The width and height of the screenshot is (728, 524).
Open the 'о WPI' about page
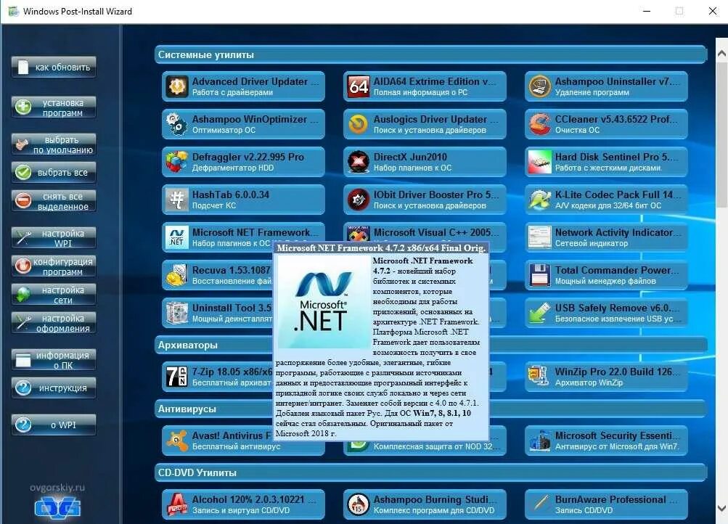click(x=54, y=425)
